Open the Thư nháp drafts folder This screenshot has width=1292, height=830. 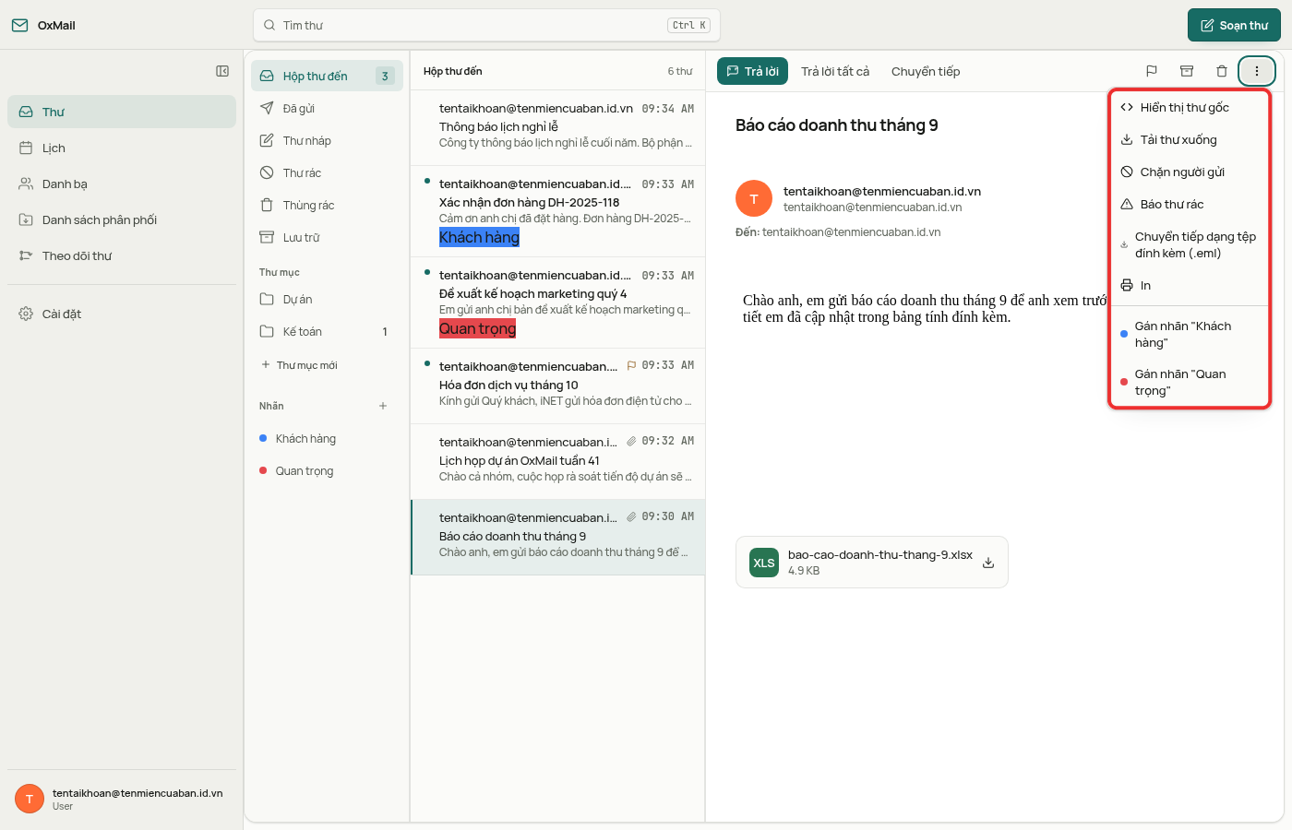pyautogui.click(x=327, y=140)
